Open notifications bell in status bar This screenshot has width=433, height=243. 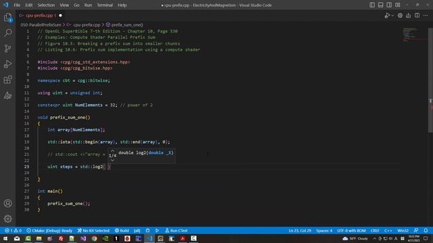[x=426, y=230]
